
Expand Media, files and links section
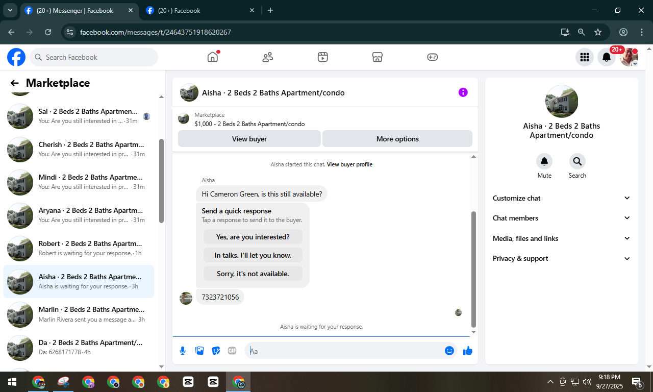tap(562, 238)
